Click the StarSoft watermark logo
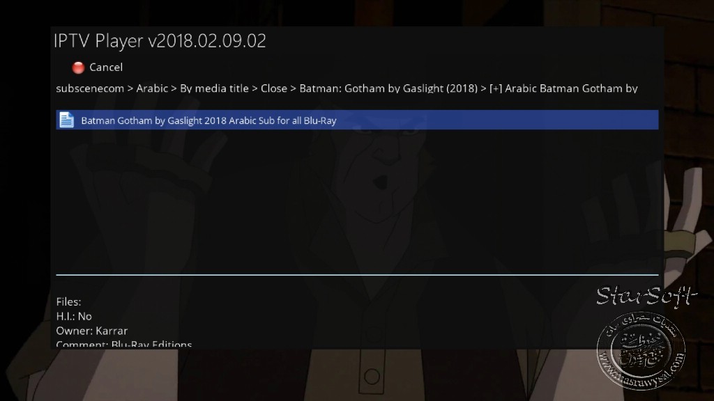The height and width of the screenshot is (401, 714). click(x=646, y=296)
